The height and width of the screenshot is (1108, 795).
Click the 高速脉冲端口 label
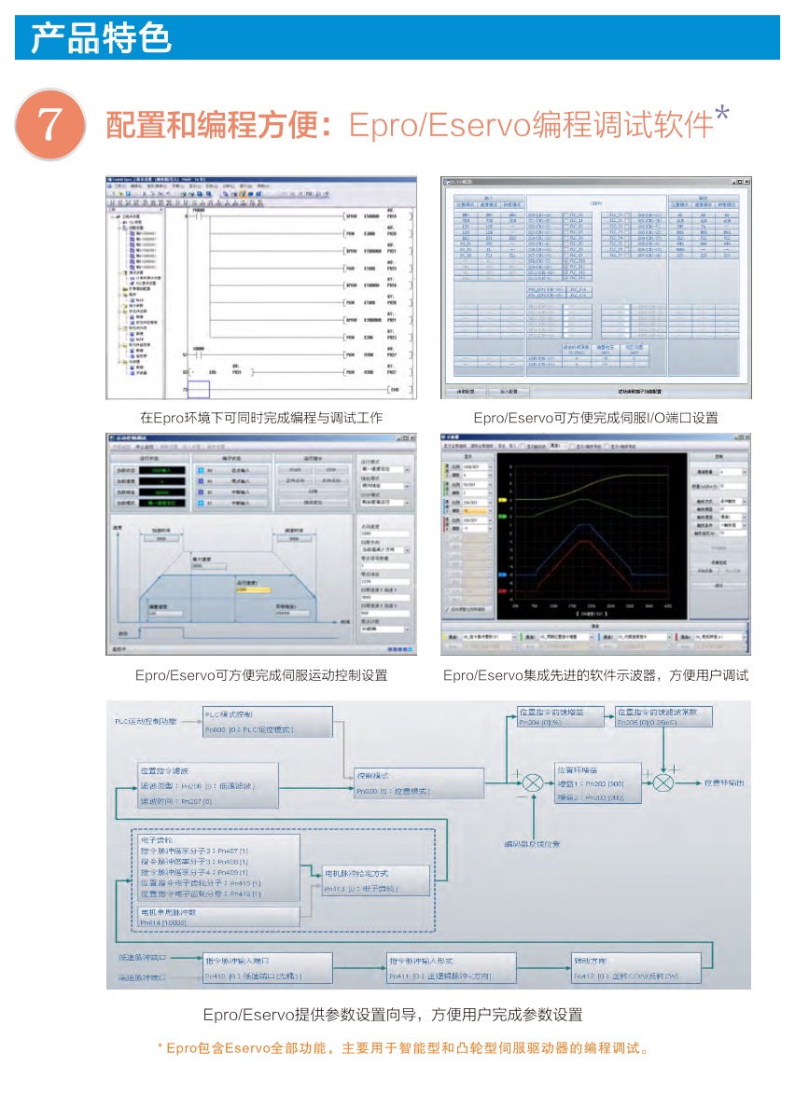point(143,978)
